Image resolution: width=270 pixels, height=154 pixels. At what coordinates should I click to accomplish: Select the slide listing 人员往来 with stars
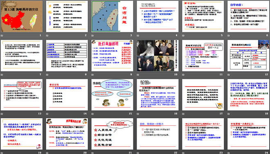(x=112, y=134)
